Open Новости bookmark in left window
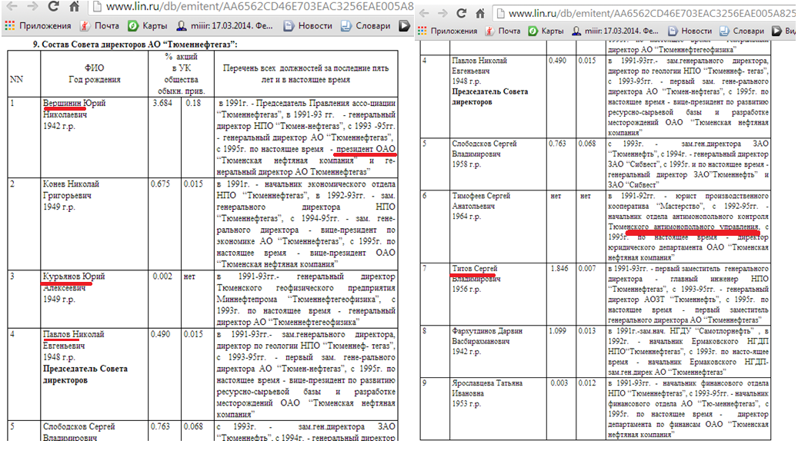The image size is (798, 457). [x=308, y=25]
